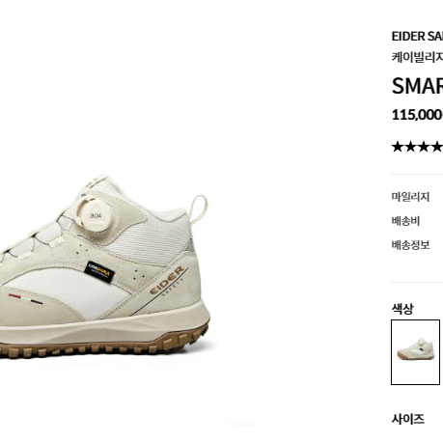
Task: Open the EIDER SAFETY brand link
Action: click(417, 37)
